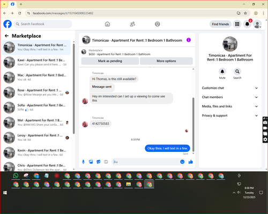Open the Friends icon in top navigation
The image size is (268, 214).
132,24
